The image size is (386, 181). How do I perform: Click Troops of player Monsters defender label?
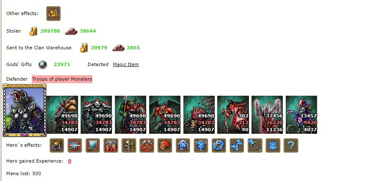coord(62,79)
